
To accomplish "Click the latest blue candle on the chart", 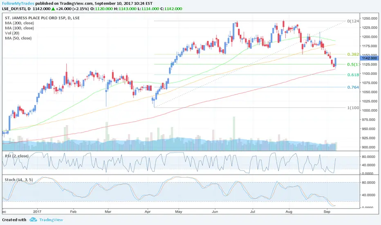I will coord(336,62).
